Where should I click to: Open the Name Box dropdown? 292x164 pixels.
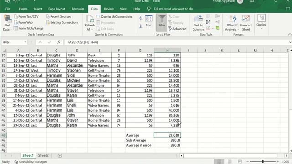click(25, 42)
